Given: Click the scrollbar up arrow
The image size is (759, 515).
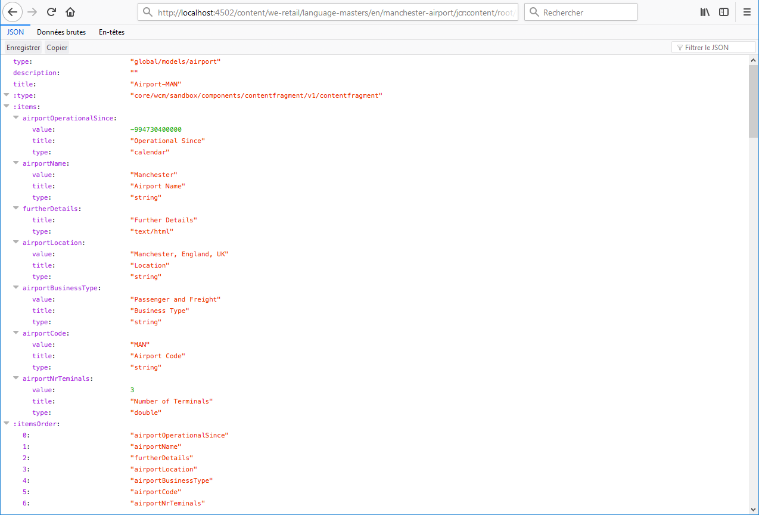Looking at the screenshot, I should [x=753, y=60].
